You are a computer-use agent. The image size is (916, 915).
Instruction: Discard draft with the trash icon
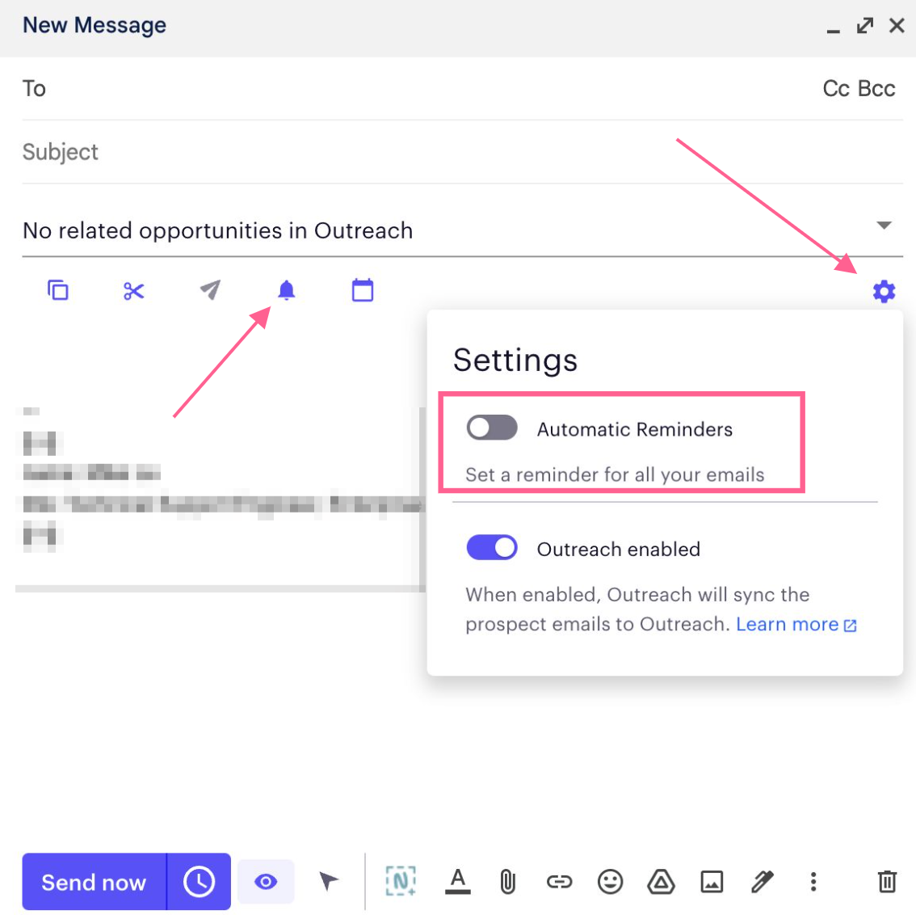(x=887, y=882)
